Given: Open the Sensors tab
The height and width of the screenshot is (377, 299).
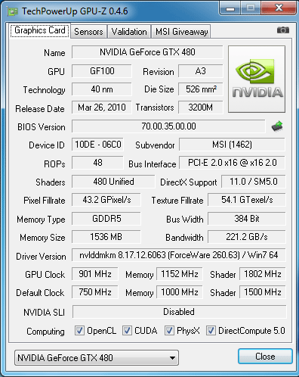Looking at the screenshot, I should (88, 32).
